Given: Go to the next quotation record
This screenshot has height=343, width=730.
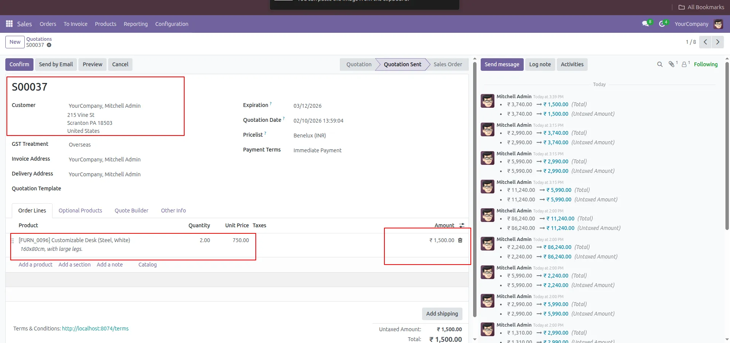Looking at the screenshot, I should 717,42.
